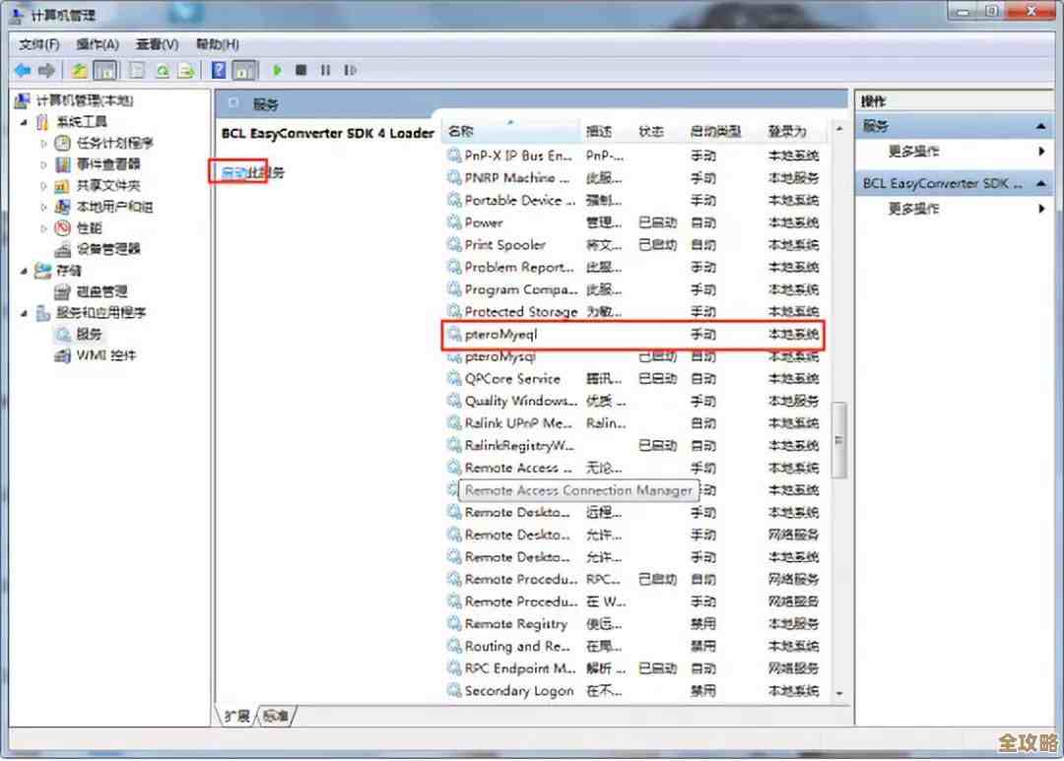The image size is (1064, 761).
Task: Collapse the 系统工具 tree node
Action: (25, 122)
